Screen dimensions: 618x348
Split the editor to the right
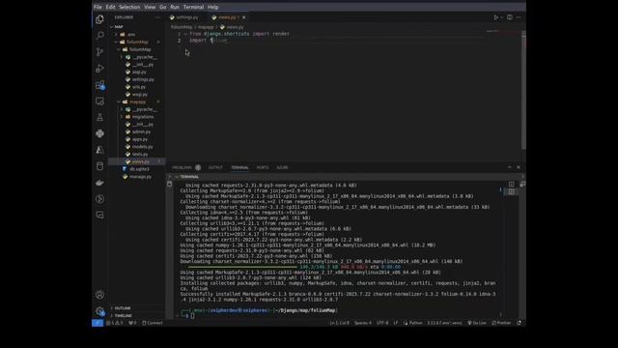[510, 17]
